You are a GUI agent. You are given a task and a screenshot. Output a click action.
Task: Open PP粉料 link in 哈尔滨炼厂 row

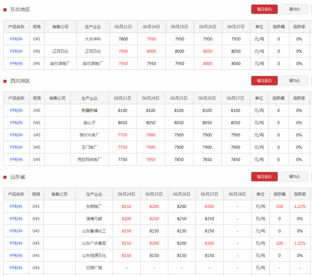(16, 63)
